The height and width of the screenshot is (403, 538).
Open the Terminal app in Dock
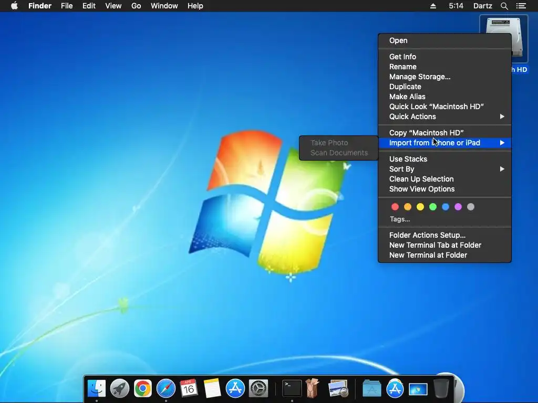coord(292,388)
